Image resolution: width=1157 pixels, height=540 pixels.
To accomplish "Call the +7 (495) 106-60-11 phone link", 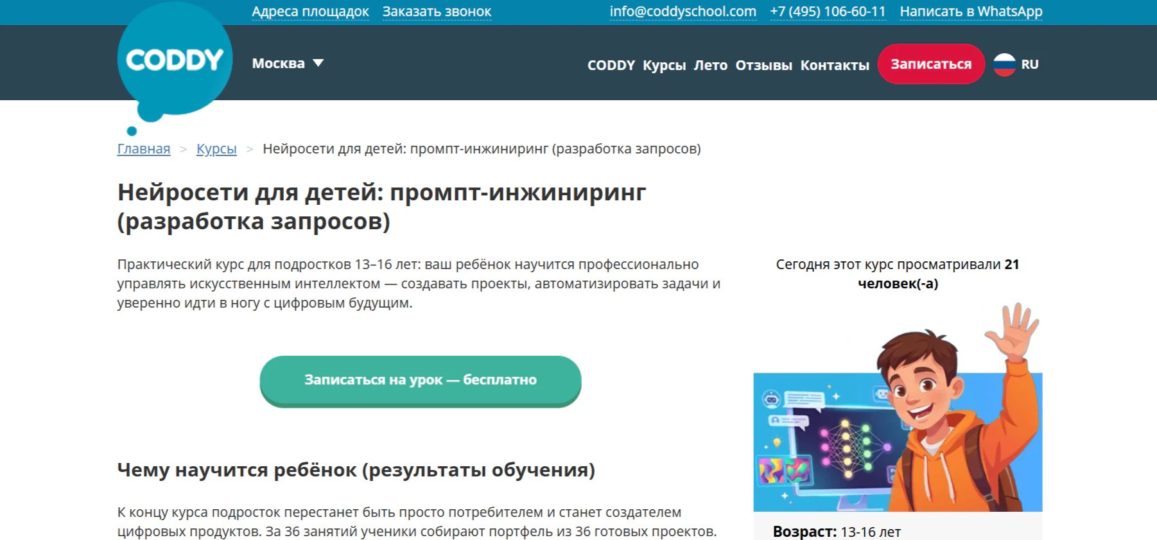I will point(828,12).
